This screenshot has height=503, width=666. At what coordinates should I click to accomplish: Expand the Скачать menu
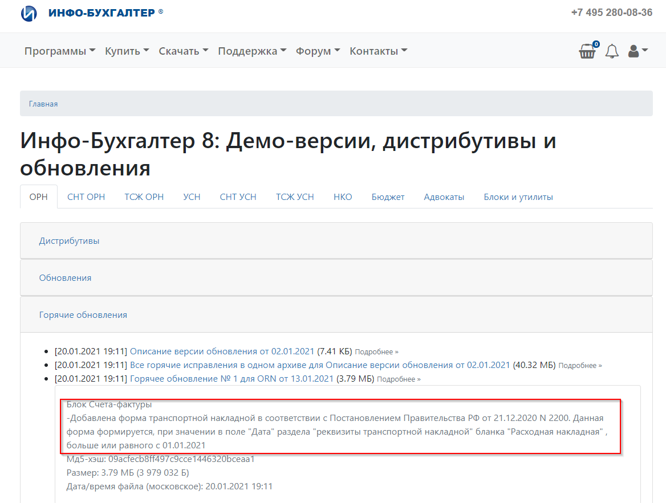[x=184, y=51]
